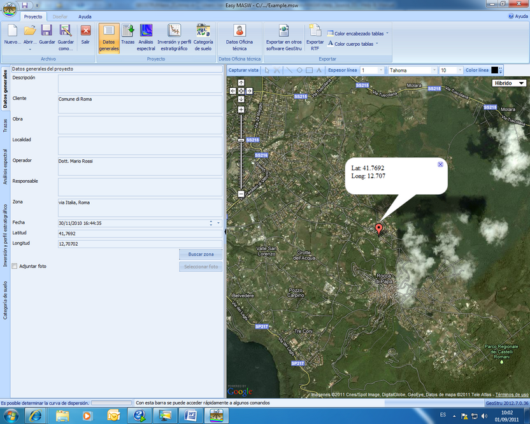
Task: Open the Trazas side tab
Action: 5,125
